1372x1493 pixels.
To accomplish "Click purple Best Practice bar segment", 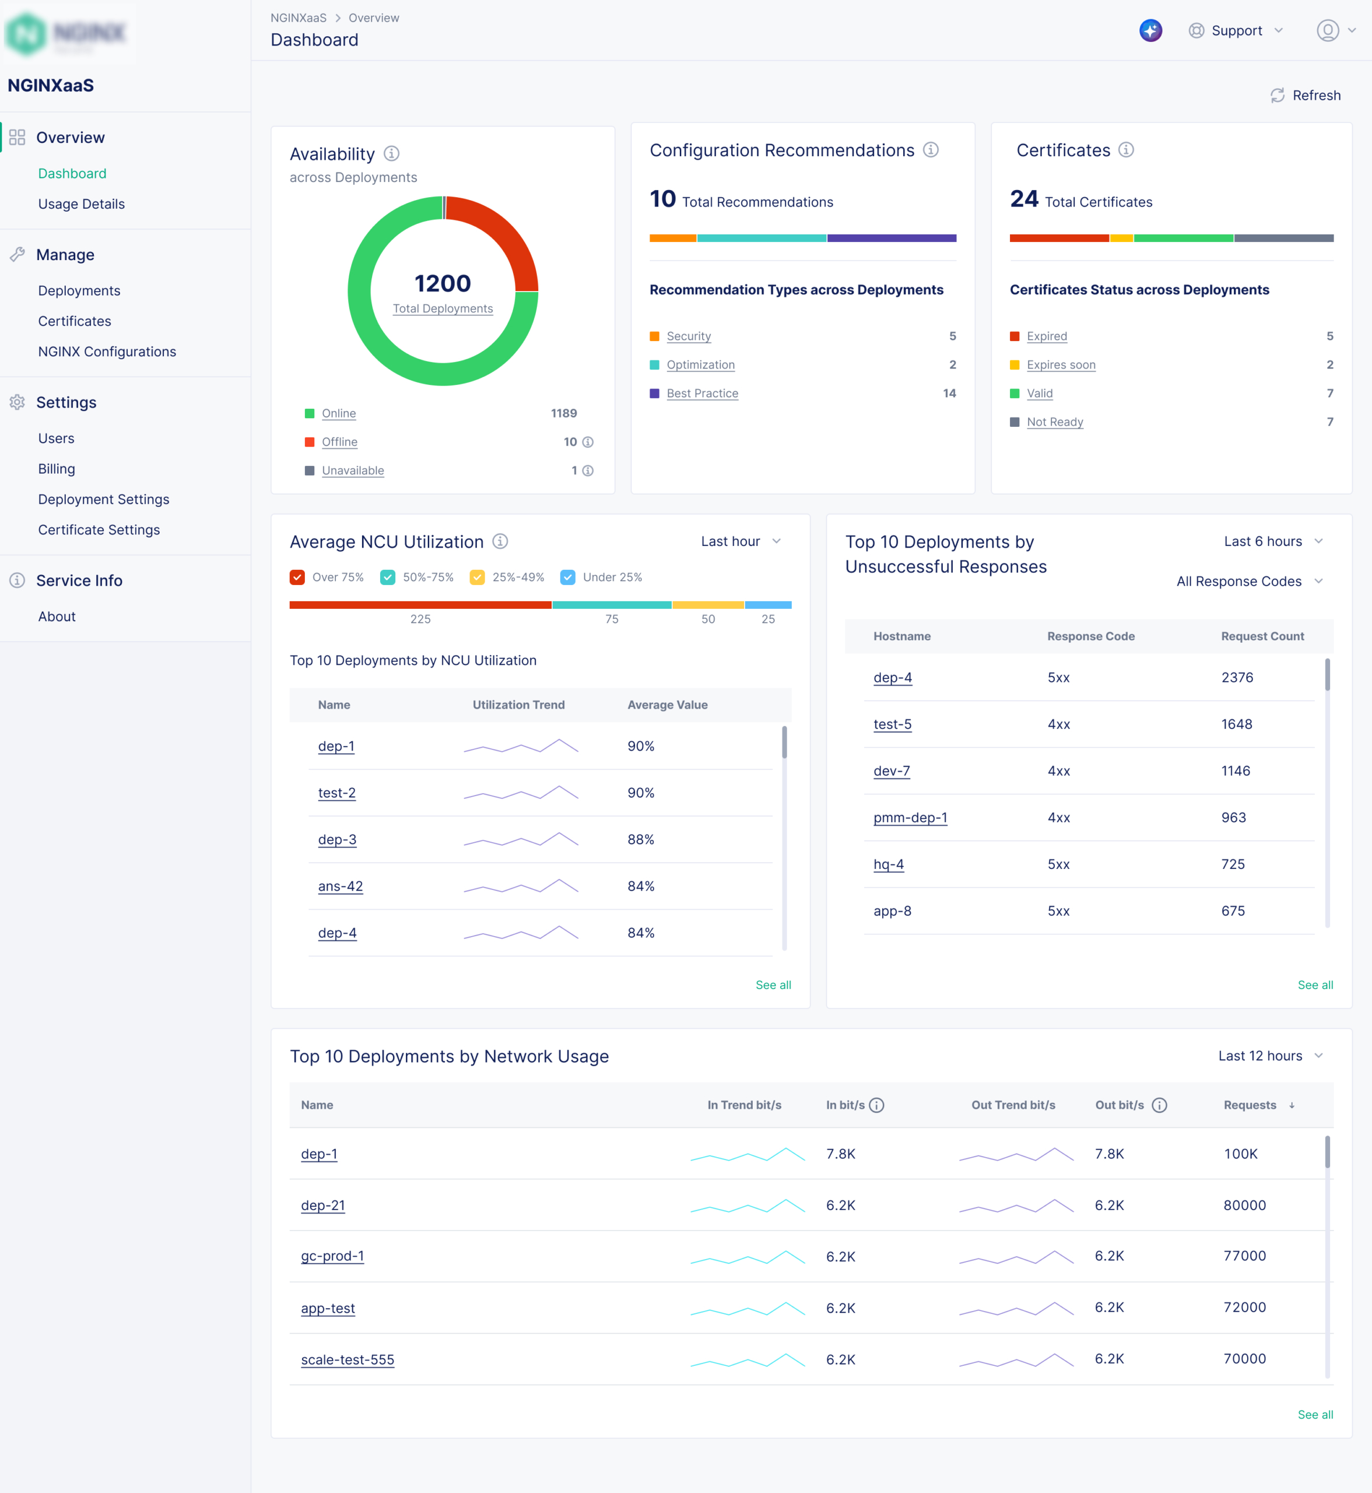I will point(891,239).
